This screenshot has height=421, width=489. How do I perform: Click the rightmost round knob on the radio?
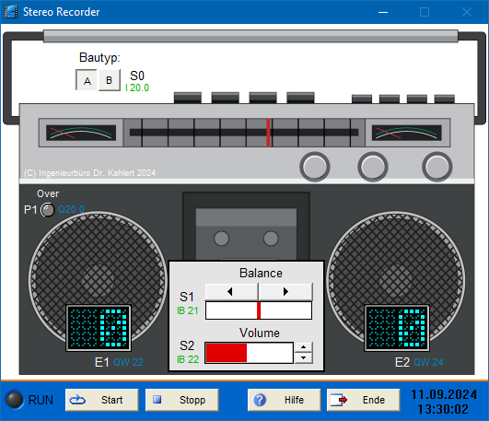tap(437, 167)
